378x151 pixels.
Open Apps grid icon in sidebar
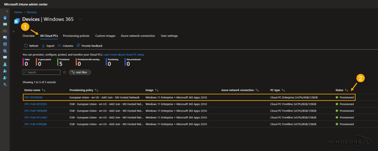click(5, 44)
